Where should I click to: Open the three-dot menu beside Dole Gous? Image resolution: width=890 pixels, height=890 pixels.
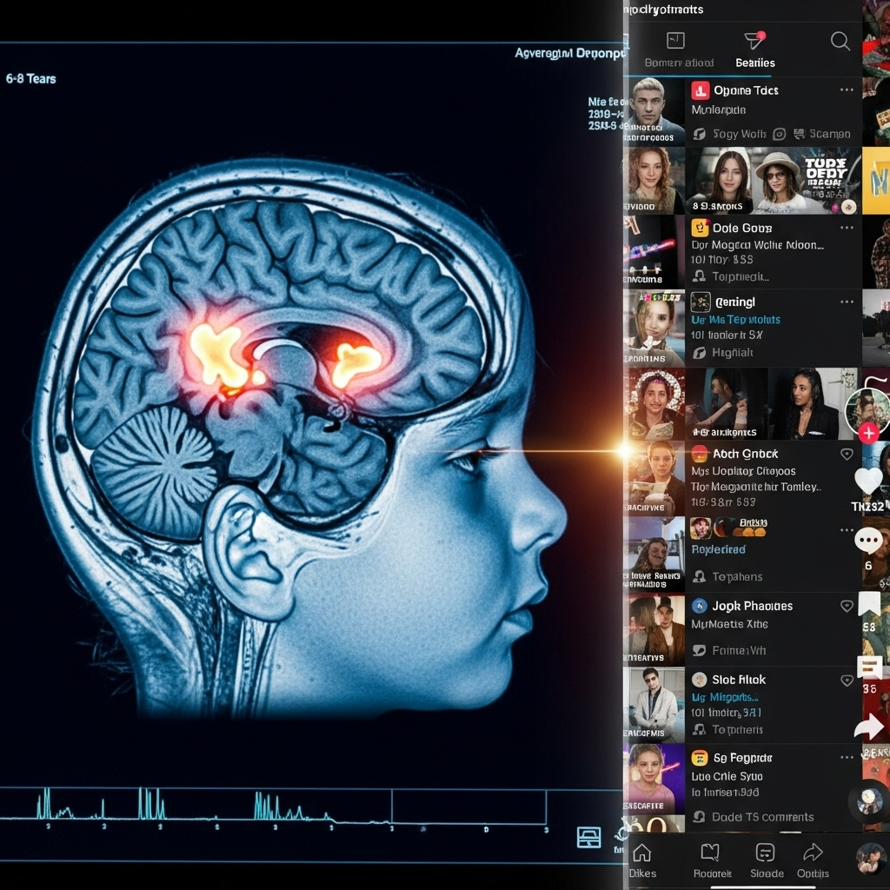847,228
